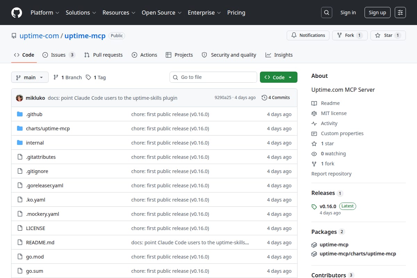Fork the repository
This screenshot has height=278, width=417.
pos(350,35)
